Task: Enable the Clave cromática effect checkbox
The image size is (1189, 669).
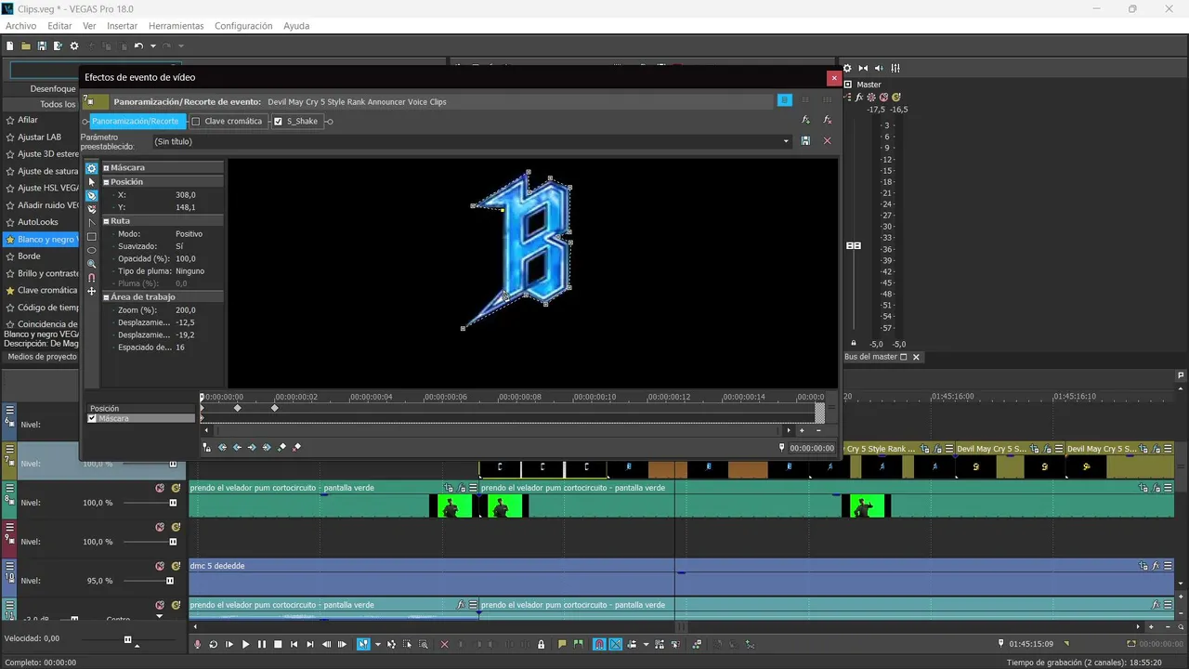Action: point(196,121)
